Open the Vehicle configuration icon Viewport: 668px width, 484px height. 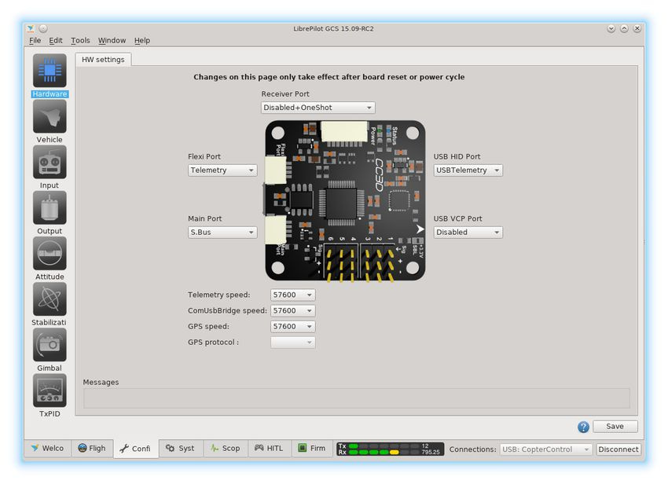click(x=50, y=116)
